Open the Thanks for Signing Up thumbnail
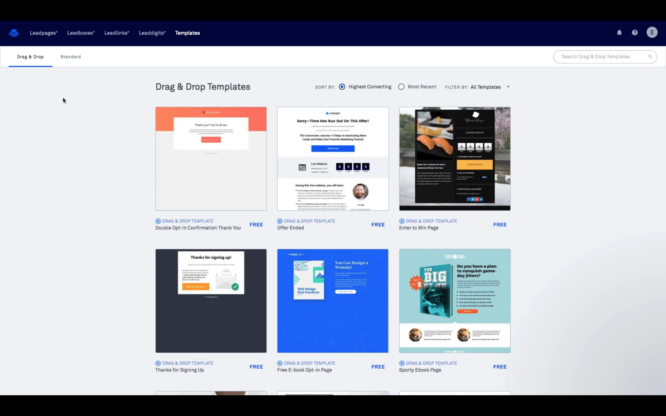Screen dimensions: 666x416 [x=211, y=301]
